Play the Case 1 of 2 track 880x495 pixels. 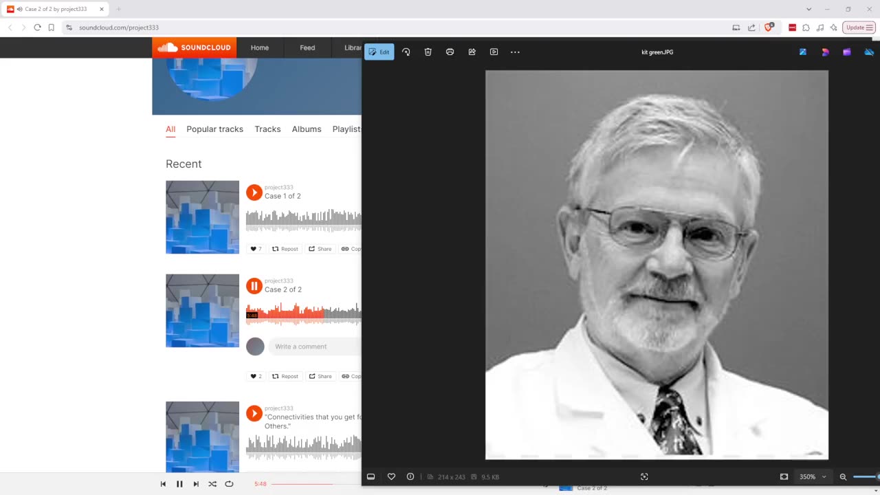(x=254, y=192)
